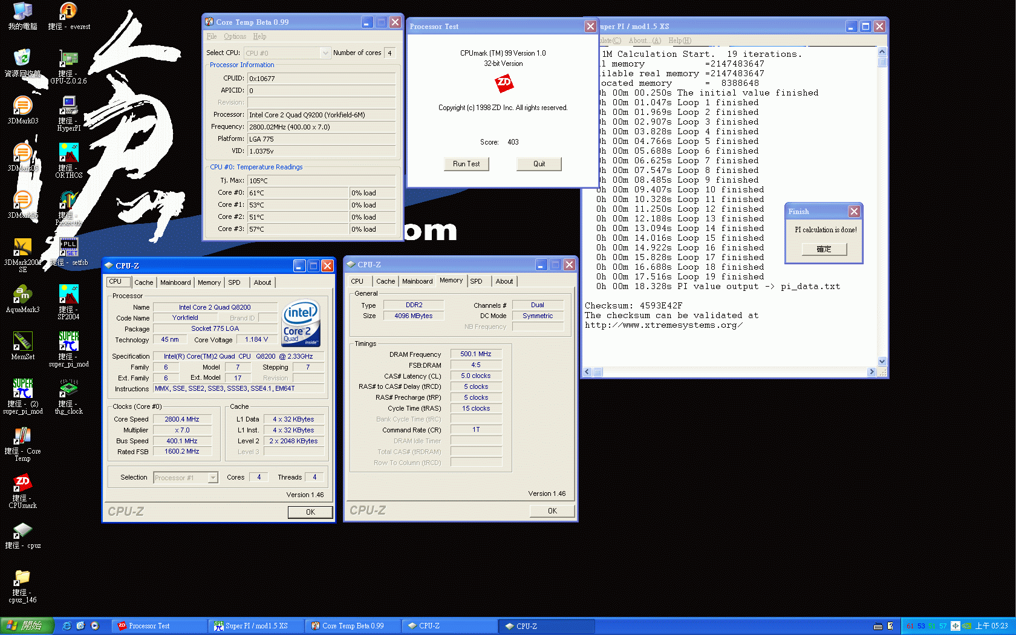1016x635 pixels.
Task: Launch the ORTHOS shortcut icon
Action: (x=69, y=161)
